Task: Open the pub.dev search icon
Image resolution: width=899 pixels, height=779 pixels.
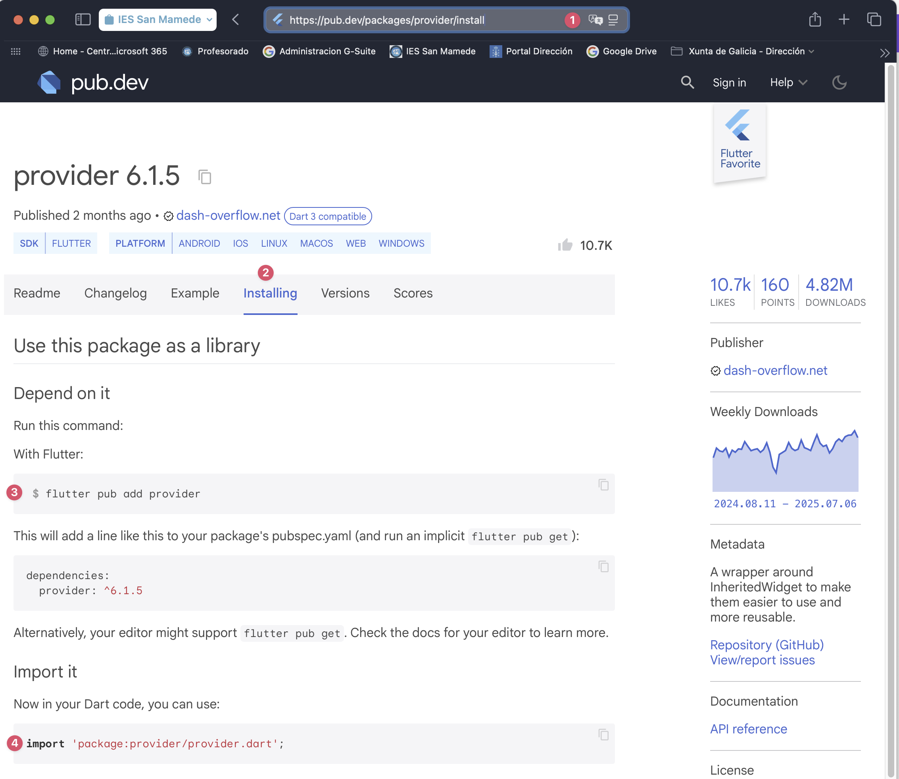Action: [687, 82]
